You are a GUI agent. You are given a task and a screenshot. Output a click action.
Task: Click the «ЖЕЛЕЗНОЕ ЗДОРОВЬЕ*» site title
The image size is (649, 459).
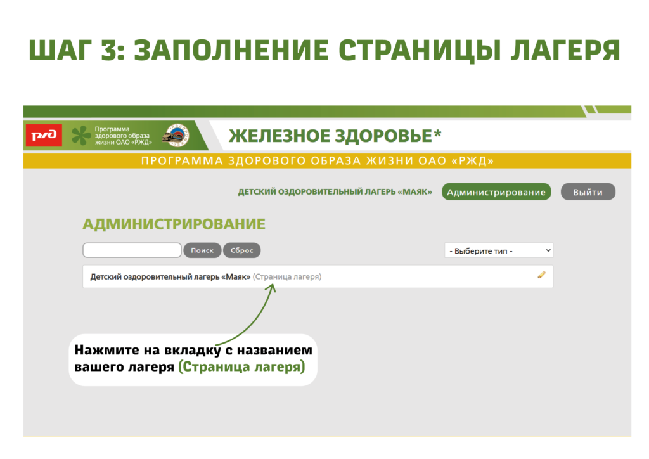tap(335, 136)
